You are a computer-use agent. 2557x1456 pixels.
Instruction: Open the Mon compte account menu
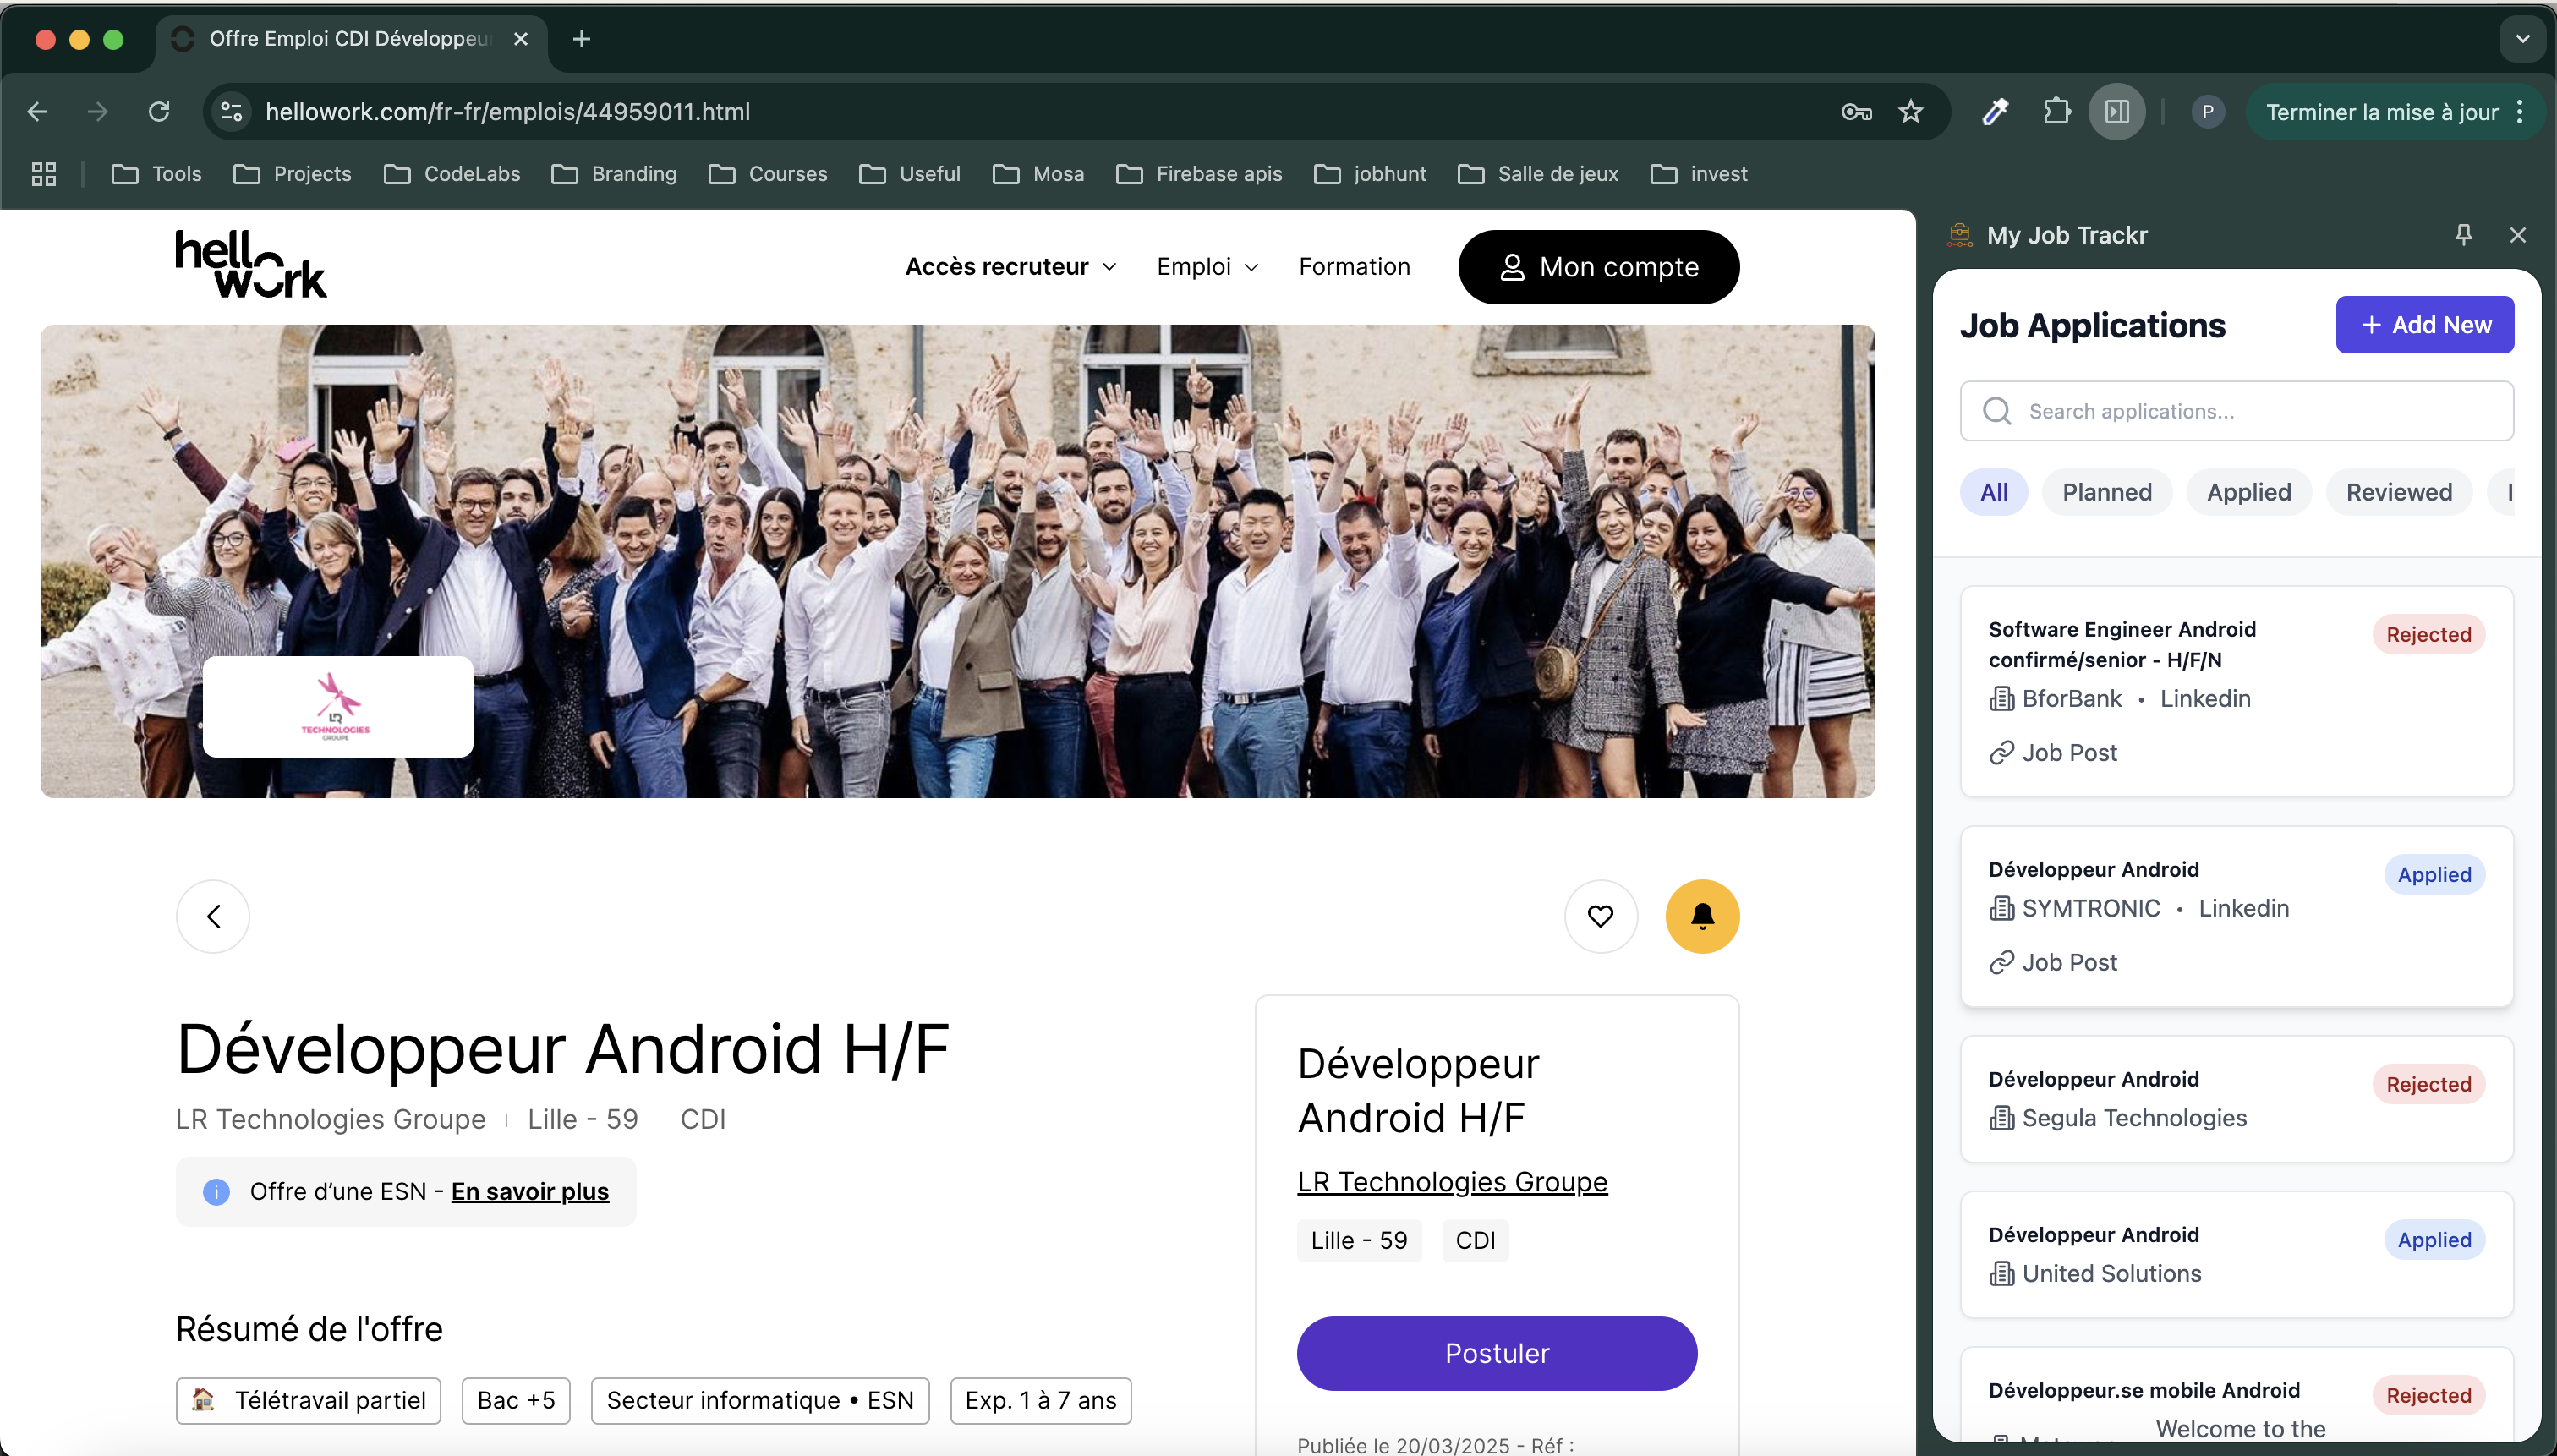[1597, 266]
